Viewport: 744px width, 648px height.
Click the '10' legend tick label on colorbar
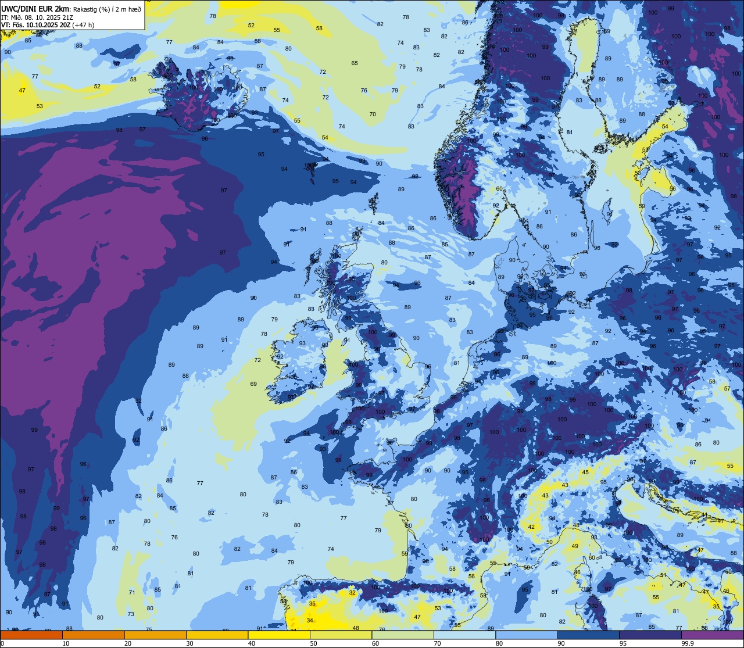[66, 643]
